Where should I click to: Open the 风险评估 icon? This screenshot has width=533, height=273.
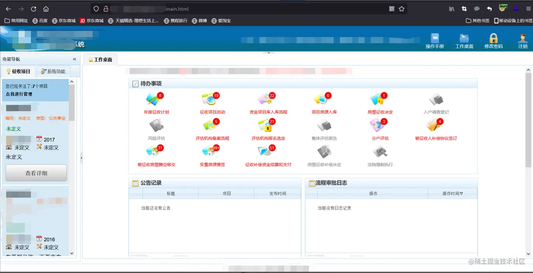coord(156,126)
